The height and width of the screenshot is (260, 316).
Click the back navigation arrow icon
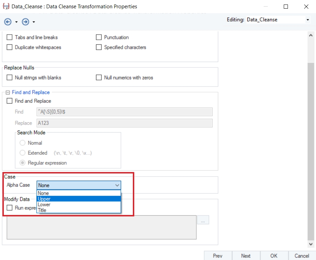tap(8, 22)
